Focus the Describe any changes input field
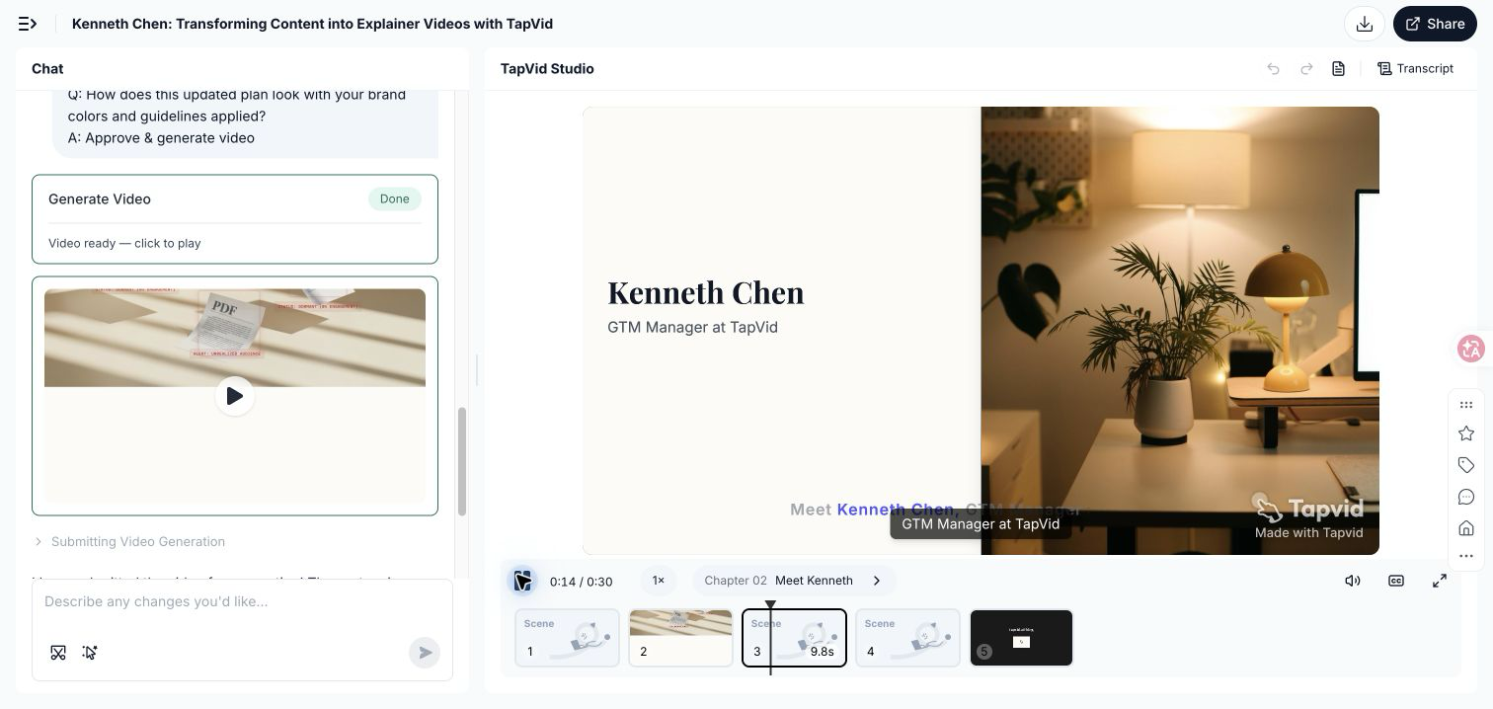Screen dimensions: 1493x709 click(x=242, y=602)
